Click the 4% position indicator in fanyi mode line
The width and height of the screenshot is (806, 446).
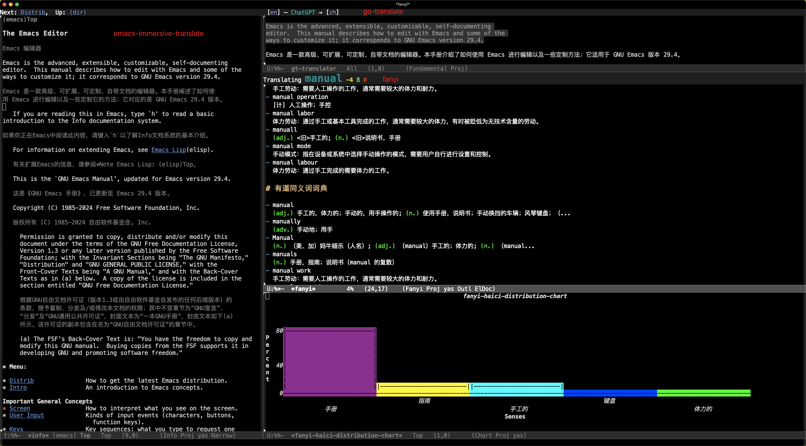[x=350, y=289]
